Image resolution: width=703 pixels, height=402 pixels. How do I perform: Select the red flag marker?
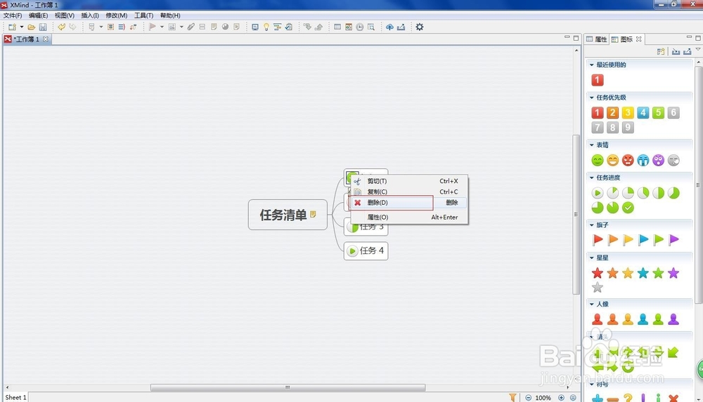(x=597, y=240)
